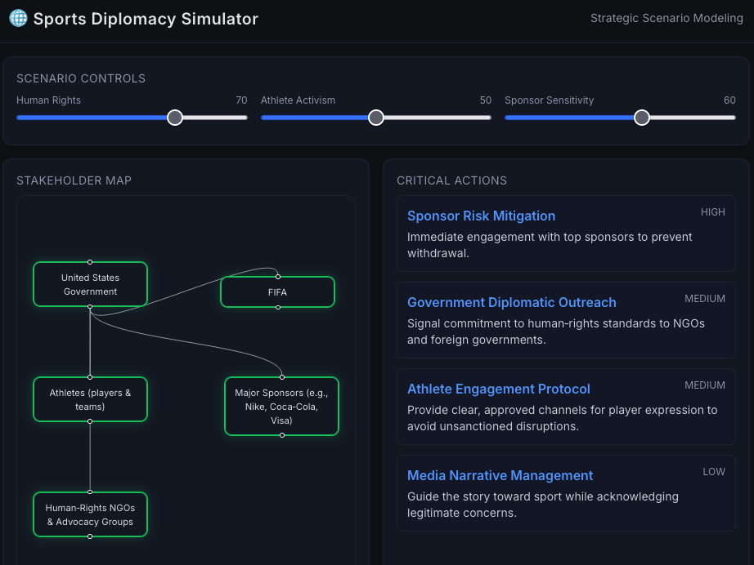Screen dimensions: 754x565
Task: Click the 'Provide clear, approved channels' description
Action: click(562, 418)
